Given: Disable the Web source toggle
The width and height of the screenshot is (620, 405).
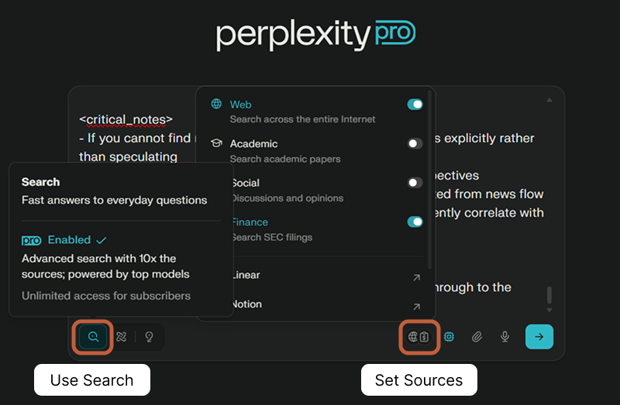Looking at the screenshot, I should click(x=415, y=105).
